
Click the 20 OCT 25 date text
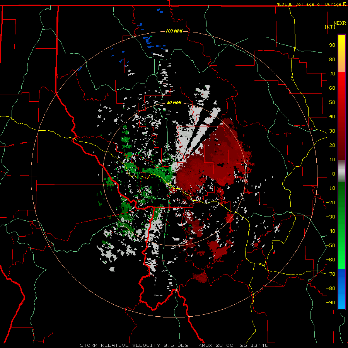[x=232, y=345]
